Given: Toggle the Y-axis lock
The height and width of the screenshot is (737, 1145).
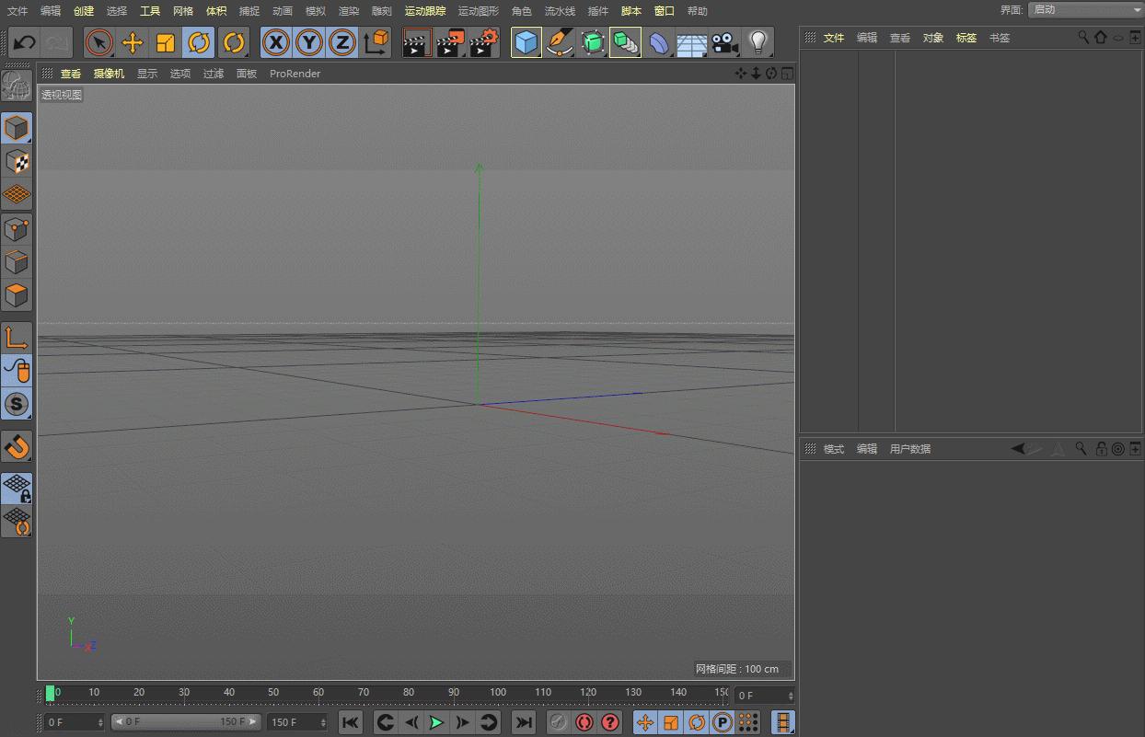Looking at the screenshot, I should point(308,42).
